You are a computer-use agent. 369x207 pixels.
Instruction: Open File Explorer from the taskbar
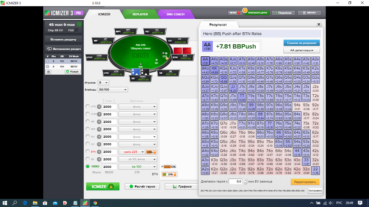click(35, 203)
